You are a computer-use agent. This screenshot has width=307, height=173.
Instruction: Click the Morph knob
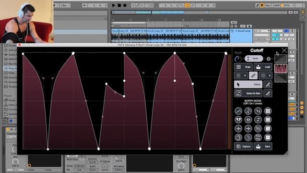pyautogui.click(x=238, y=59)
